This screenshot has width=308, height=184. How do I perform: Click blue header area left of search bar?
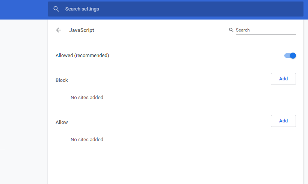[x=23, y=9]
